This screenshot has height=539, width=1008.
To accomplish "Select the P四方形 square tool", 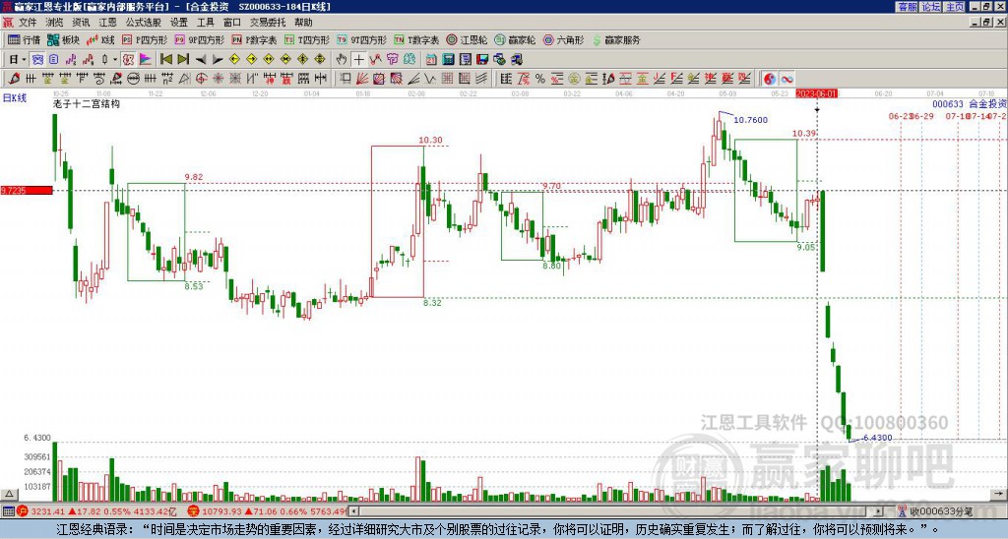I will pyautogui.click(x=145, y=39).
